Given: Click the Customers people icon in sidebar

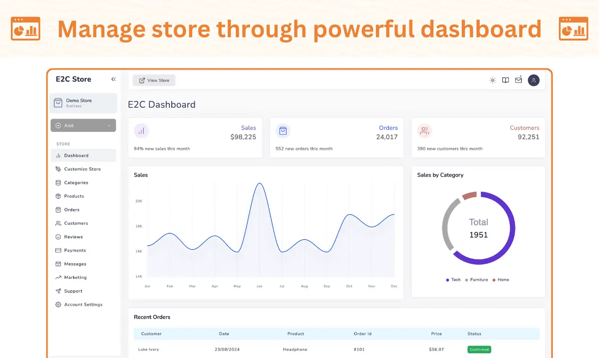Looking at the screenshot, I should 58,223.
